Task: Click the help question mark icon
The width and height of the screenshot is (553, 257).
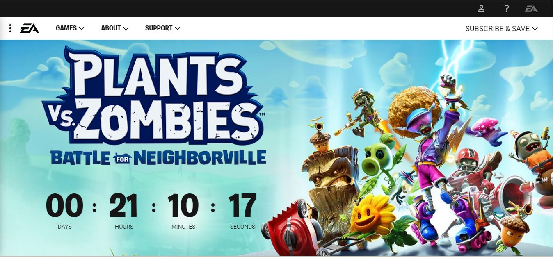Action: [507, 9]
